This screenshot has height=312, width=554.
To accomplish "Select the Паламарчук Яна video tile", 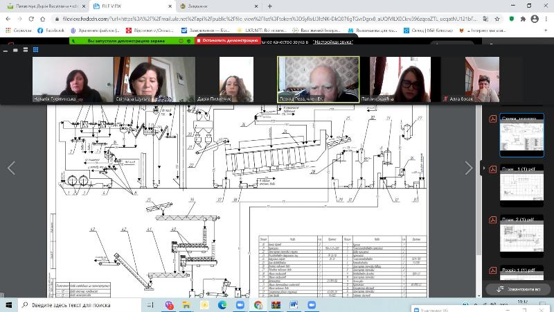I will click(x=400, y=80).
